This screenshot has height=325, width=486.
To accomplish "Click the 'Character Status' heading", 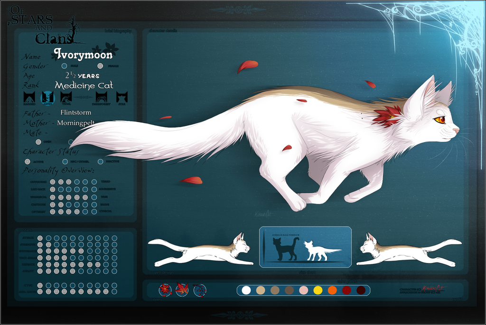I will point(51,152).
